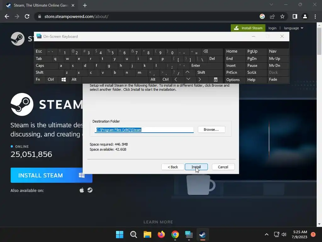Cancel the Steam Setup installer
Image resolution: width=322 pixels, height=242 pixels.
click(x=223, y=167)
